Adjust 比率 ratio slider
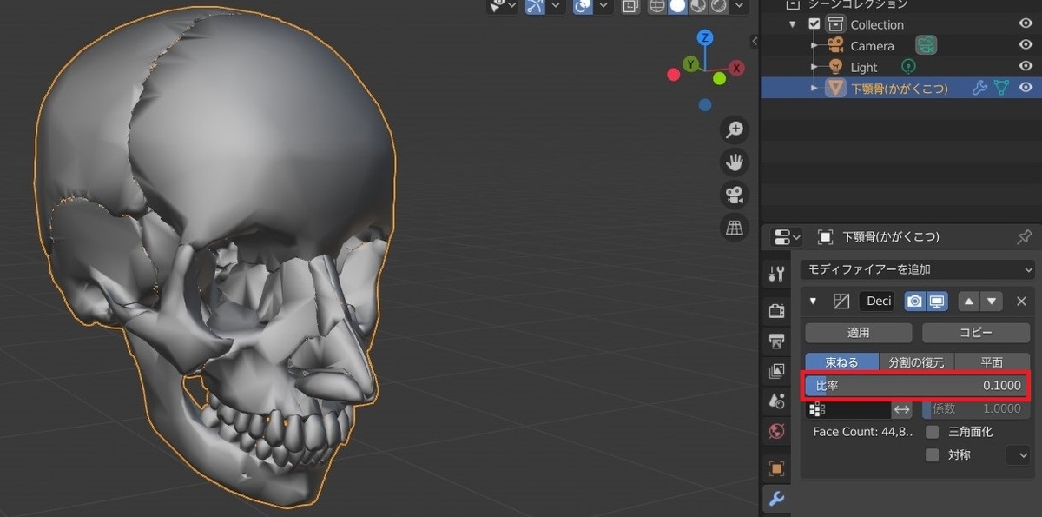The height and width of the screenshot is (517, 1042). click(917, 385)
